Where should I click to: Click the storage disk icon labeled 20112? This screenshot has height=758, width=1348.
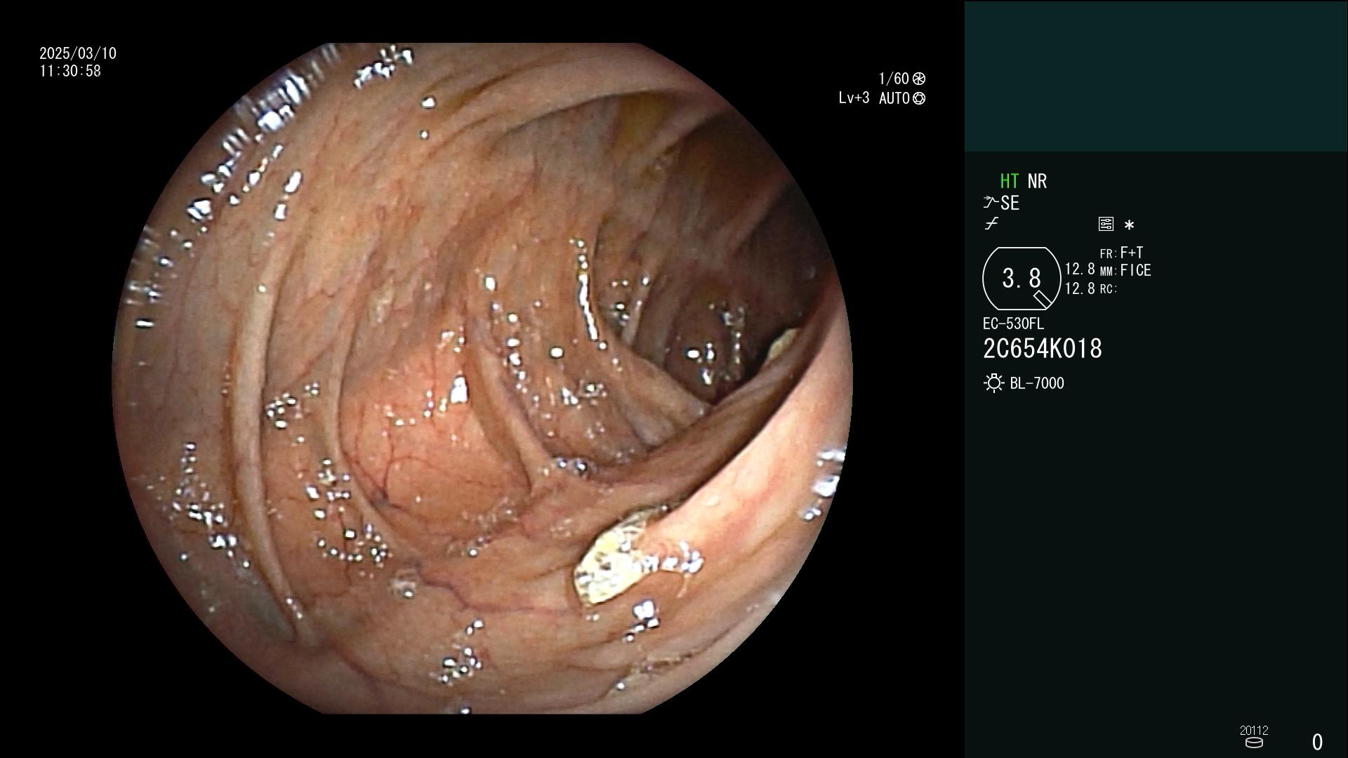(1254, 742)
